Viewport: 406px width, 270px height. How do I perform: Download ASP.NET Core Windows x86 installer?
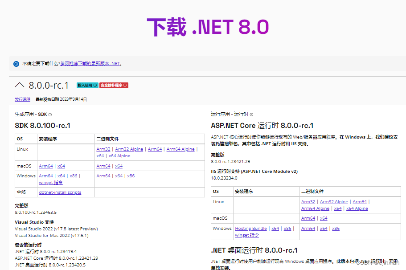287,229
